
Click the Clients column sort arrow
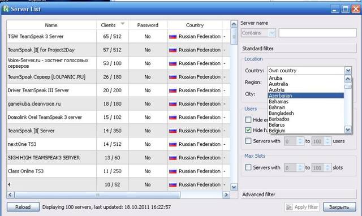[123, 24]
